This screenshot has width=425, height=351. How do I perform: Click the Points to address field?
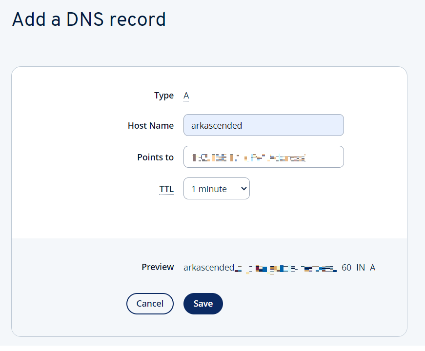click(x=263, y=157)
